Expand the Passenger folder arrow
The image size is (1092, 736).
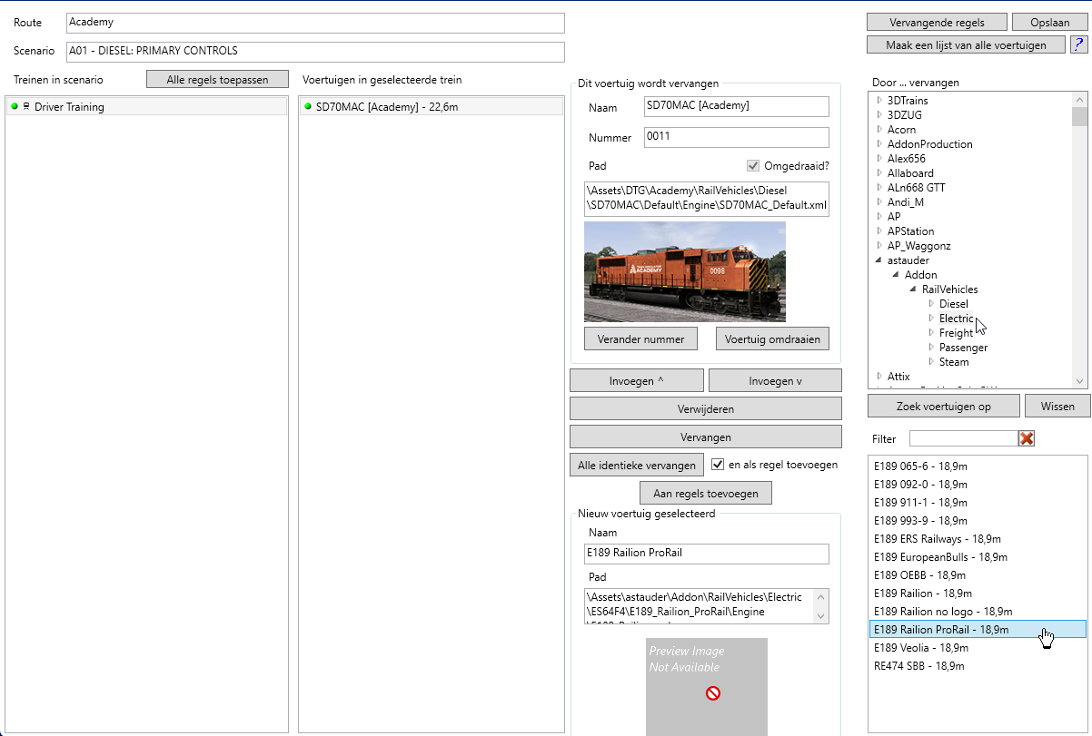click(931, 348)
